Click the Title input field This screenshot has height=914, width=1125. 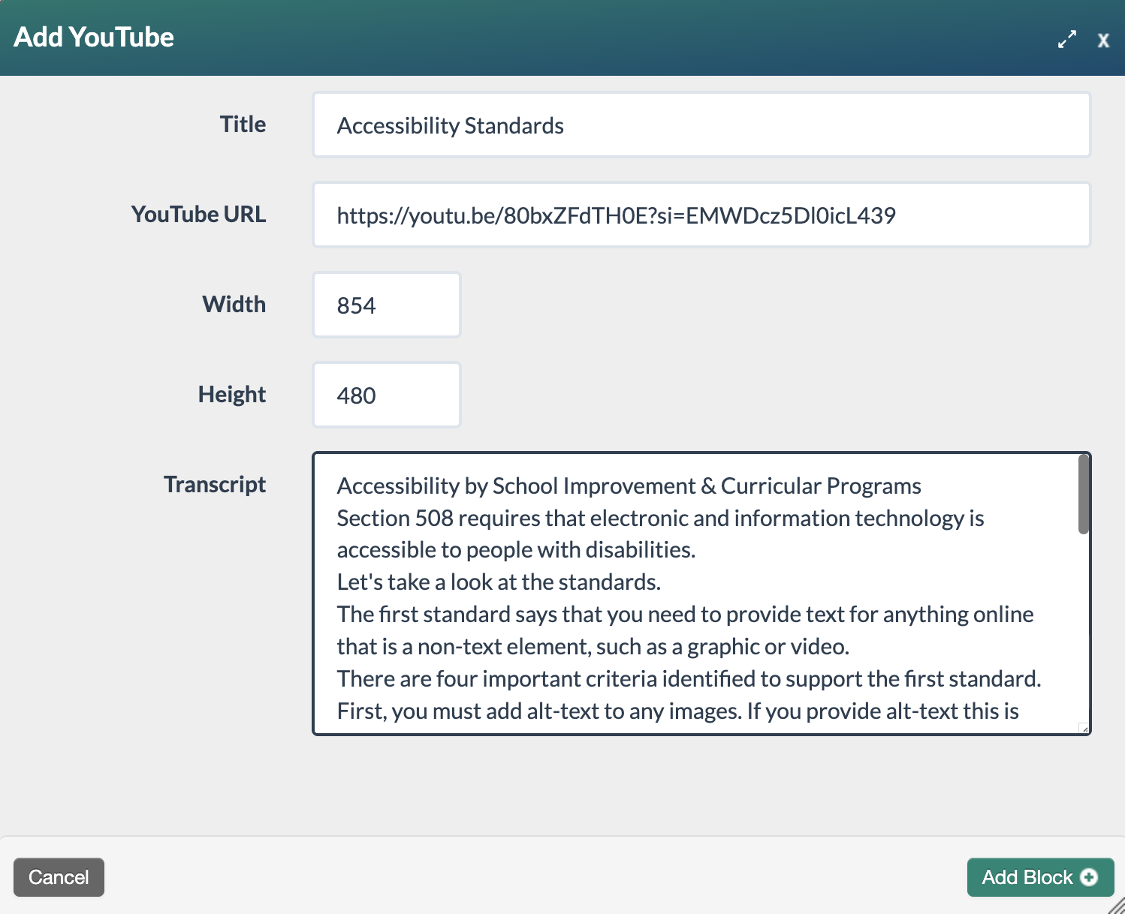click(x=701, y=125)
